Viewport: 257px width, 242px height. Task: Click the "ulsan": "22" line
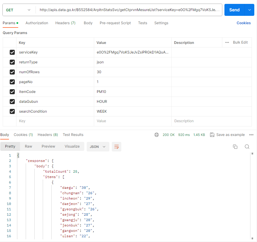[75, 236]
